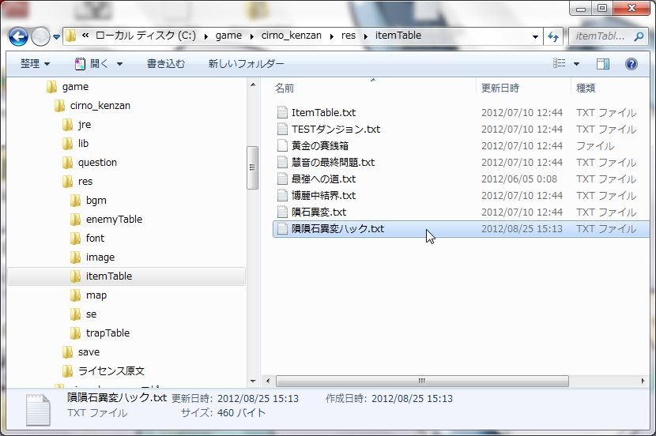Image resolution: width=656 pixels, height=436 pixels.
Task: Click the res breadcrumb in the address bar
Action: click(x=348, y=36)
